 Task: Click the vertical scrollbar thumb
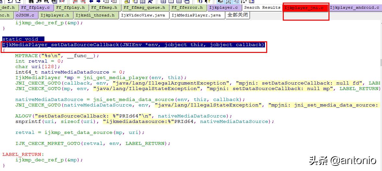click(x=380, y=62)
